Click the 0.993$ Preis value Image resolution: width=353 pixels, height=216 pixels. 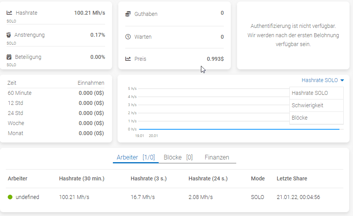coord(215,59)
